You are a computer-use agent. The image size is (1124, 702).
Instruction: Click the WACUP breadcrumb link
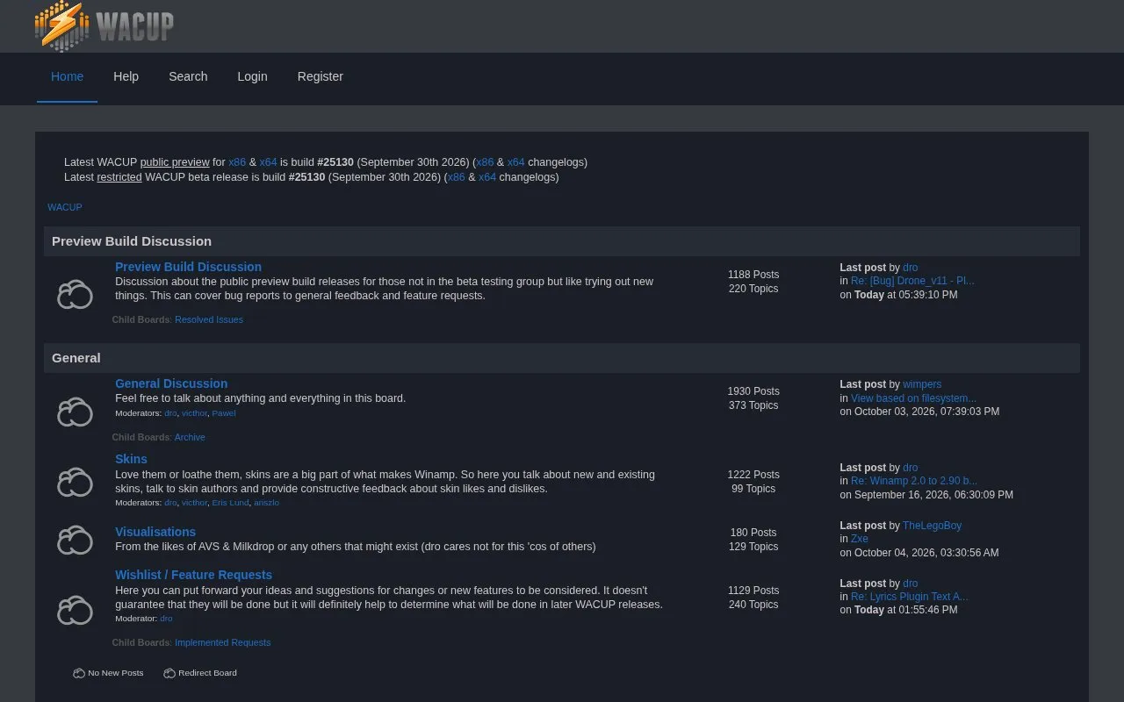pyautogui.click(x=65, y=207)
